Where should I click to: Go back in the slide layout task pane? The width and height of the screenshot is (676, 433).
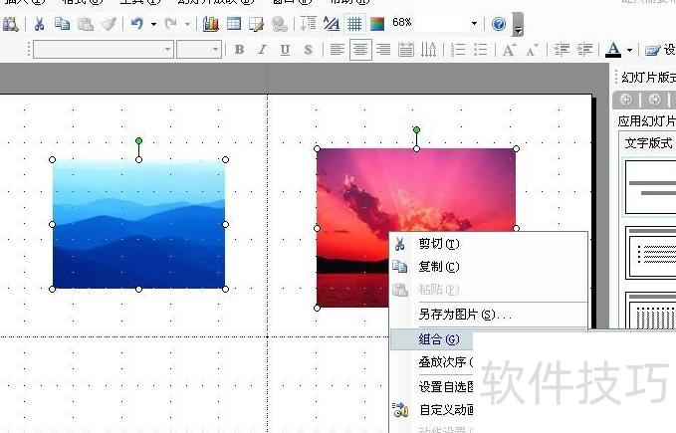[626, 100]
